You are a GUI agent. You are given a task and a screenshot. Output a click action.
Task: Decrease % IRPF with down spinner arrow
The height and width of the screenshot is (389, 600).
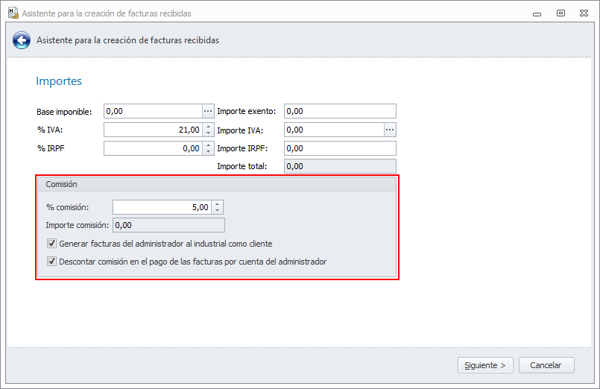click(208, 152)
